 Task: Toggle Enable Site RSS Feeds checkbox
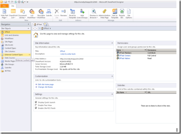pyautogui.click(x=36, y=108)
